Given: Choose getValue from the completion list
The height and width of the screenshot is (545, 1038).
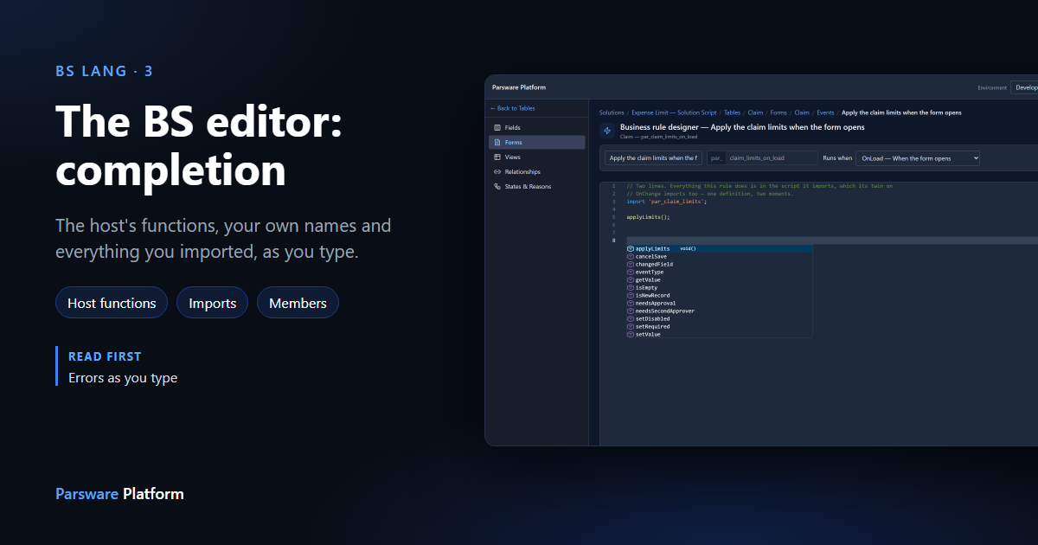Looking at the screenshot, I should [x=719, y=280].
